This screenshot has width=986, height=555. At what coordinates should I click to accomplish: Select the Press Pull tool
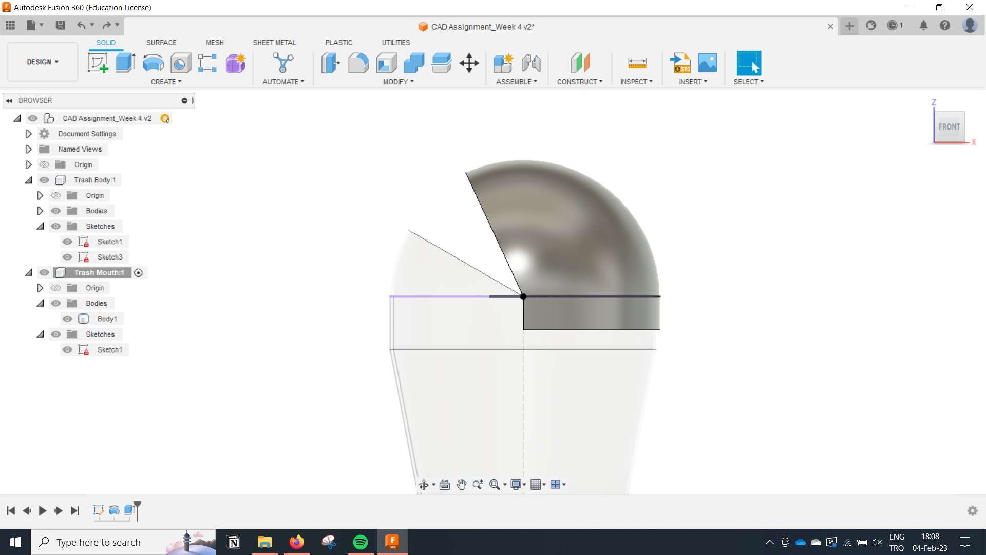coord(330,63)
